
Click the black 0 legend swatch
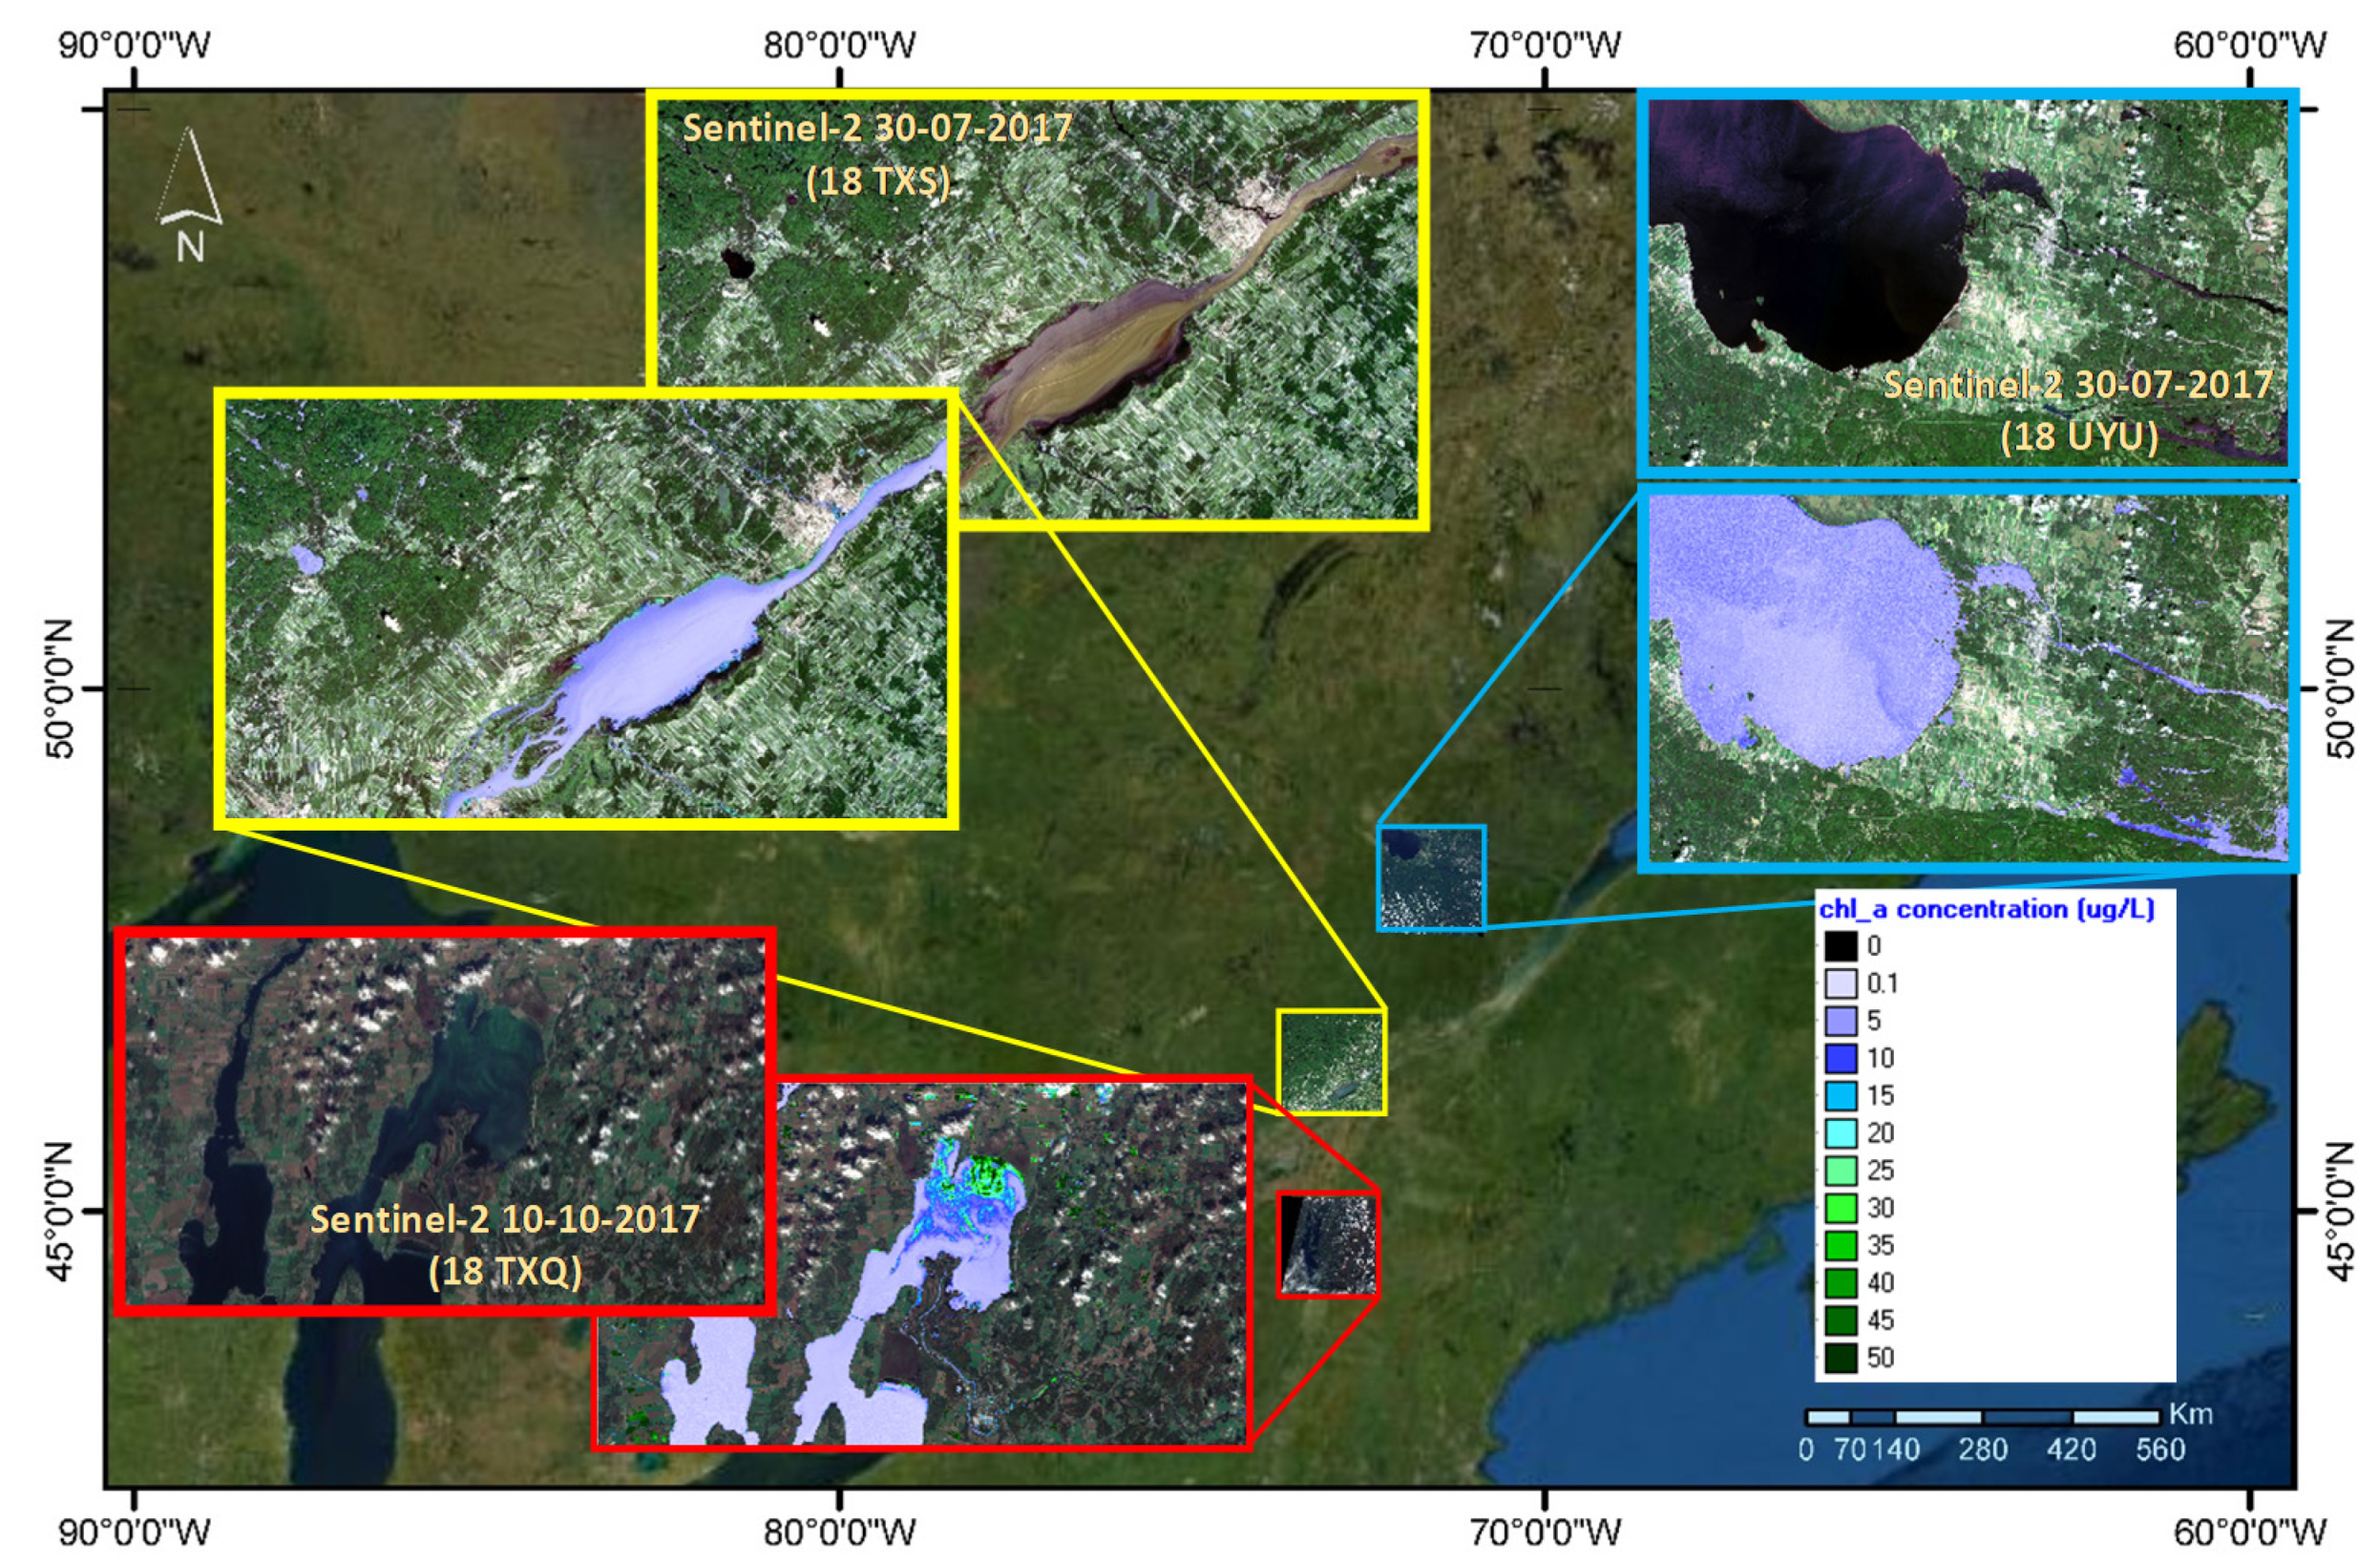pyautogui.click(x=1842, y=946)
